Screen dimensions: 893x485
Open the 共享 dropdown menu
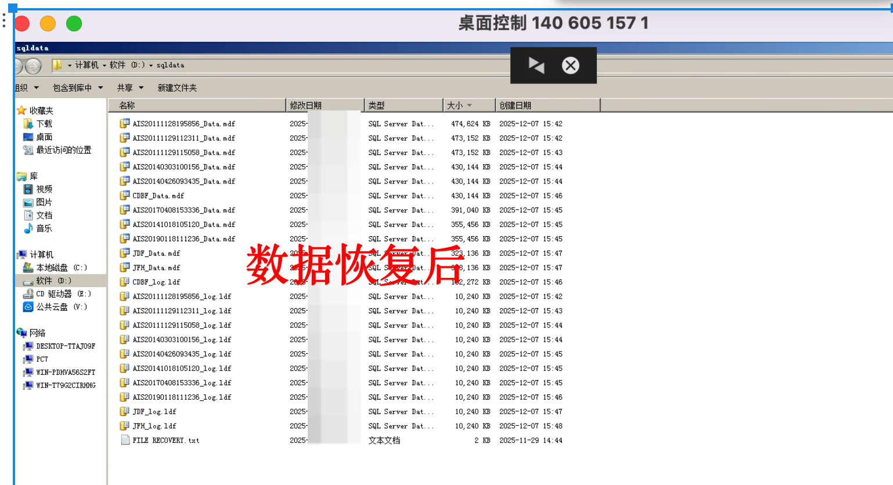click(129, 88)
